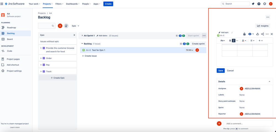Image resolution: width=276 pixels, height=132 pixels.
Task: Click the issue restrictions lock icon
Action: (x=244, y=34)
